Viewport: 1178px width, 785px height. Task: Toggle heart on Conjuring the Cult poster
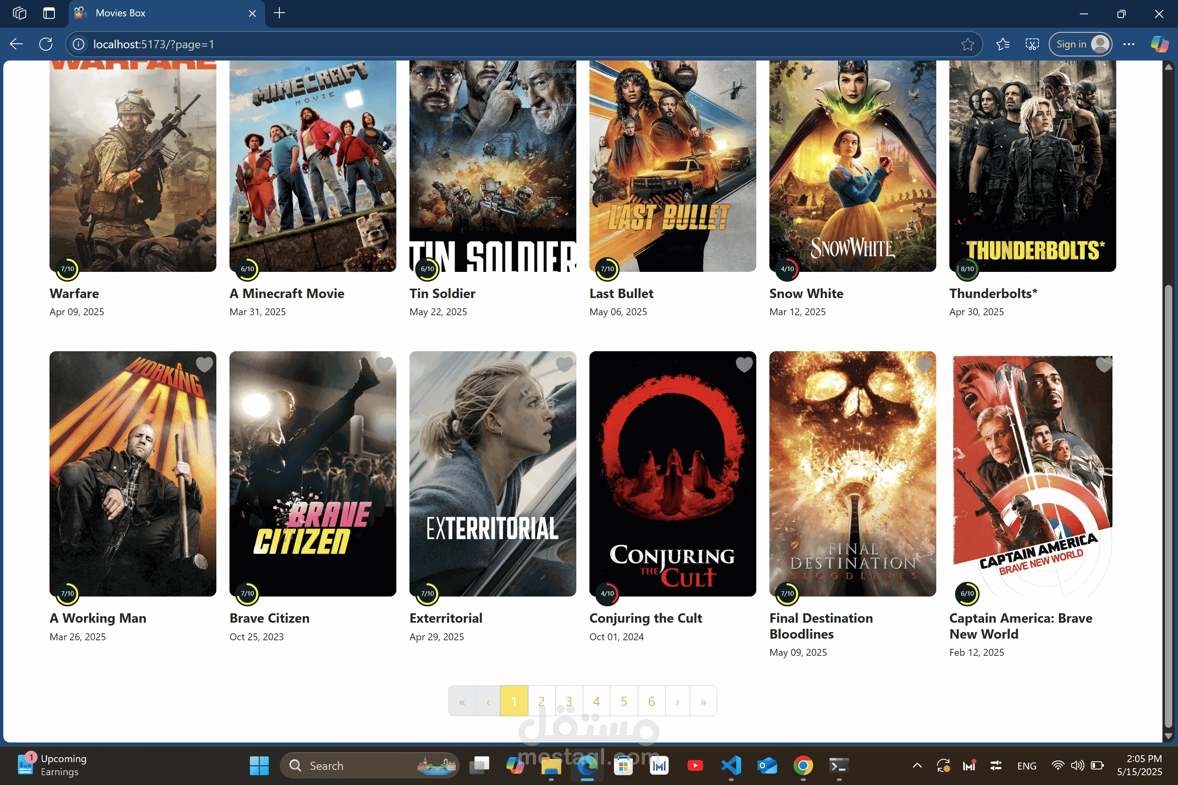coord(744,364)
